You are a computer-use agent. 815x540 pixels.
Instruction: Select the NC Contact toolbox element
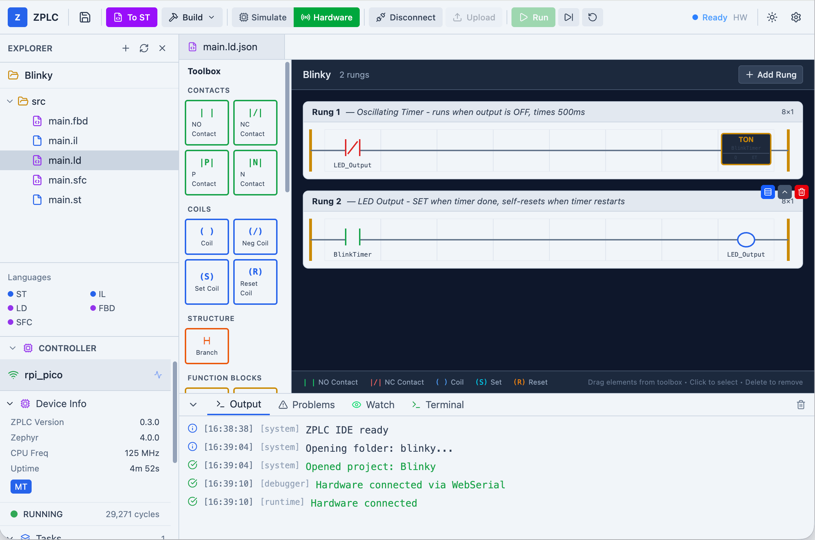tap(255, 123)
